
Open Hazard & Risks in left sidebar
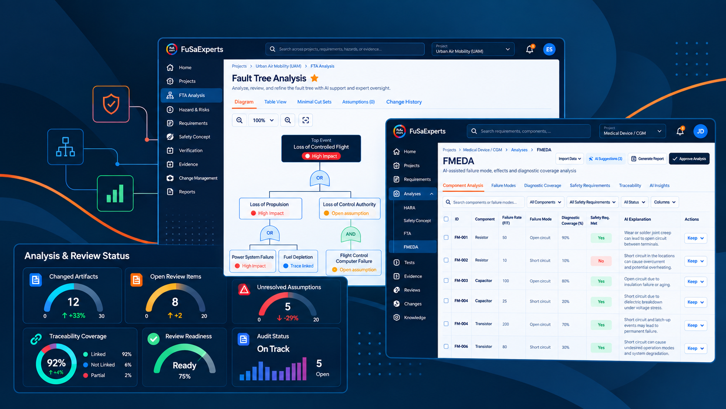191,110
